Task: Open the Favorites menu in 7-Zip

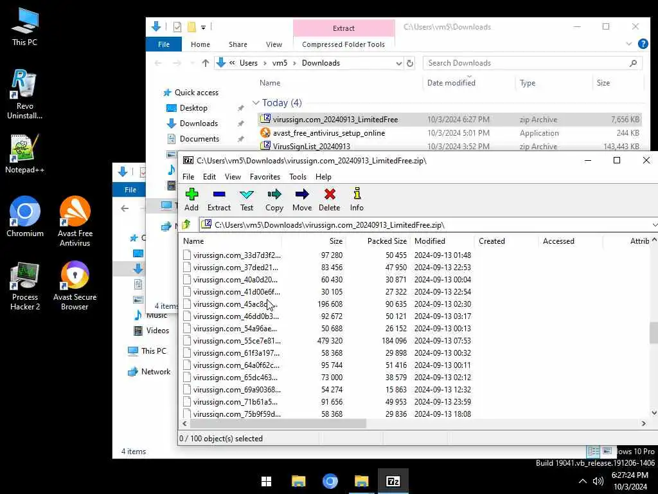Action: tap(265, 177)
